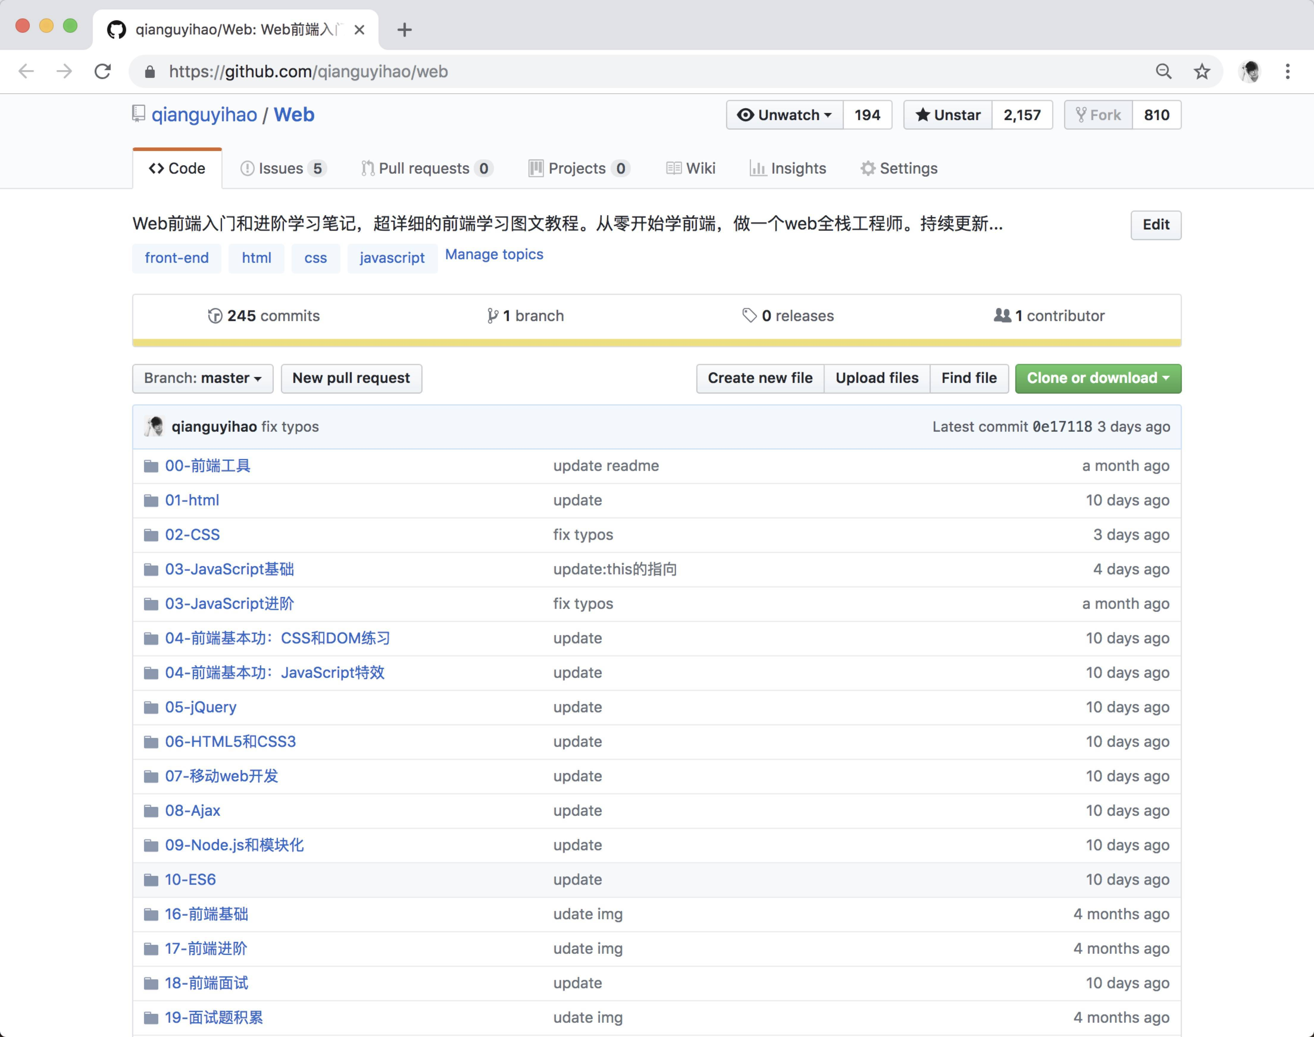1314x1037 pixels.
Task: Click New pull request button
Action: 351,378
